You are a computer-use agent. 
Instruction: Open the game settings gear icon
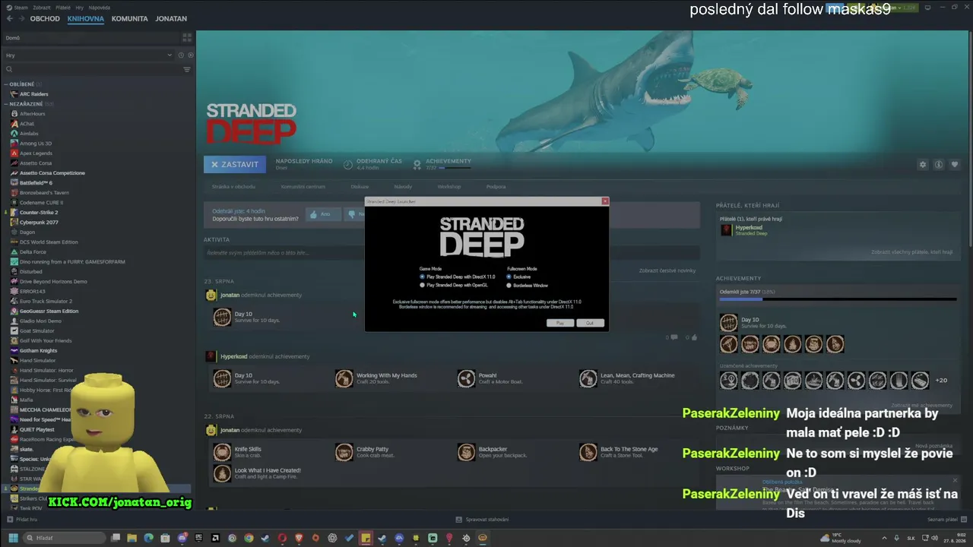click(923, 164)
